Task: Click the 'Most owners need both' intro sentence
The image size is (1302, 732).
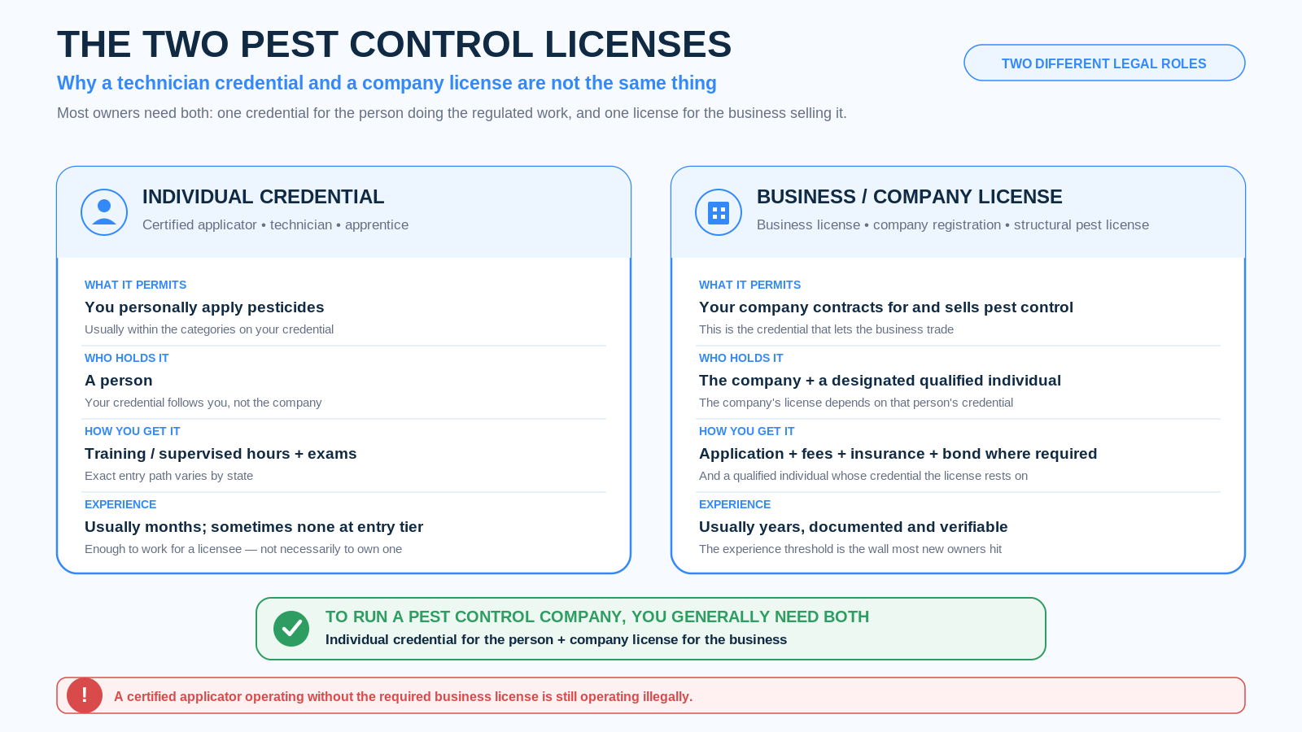Action: pyautogui.click(x=452, y=113)
